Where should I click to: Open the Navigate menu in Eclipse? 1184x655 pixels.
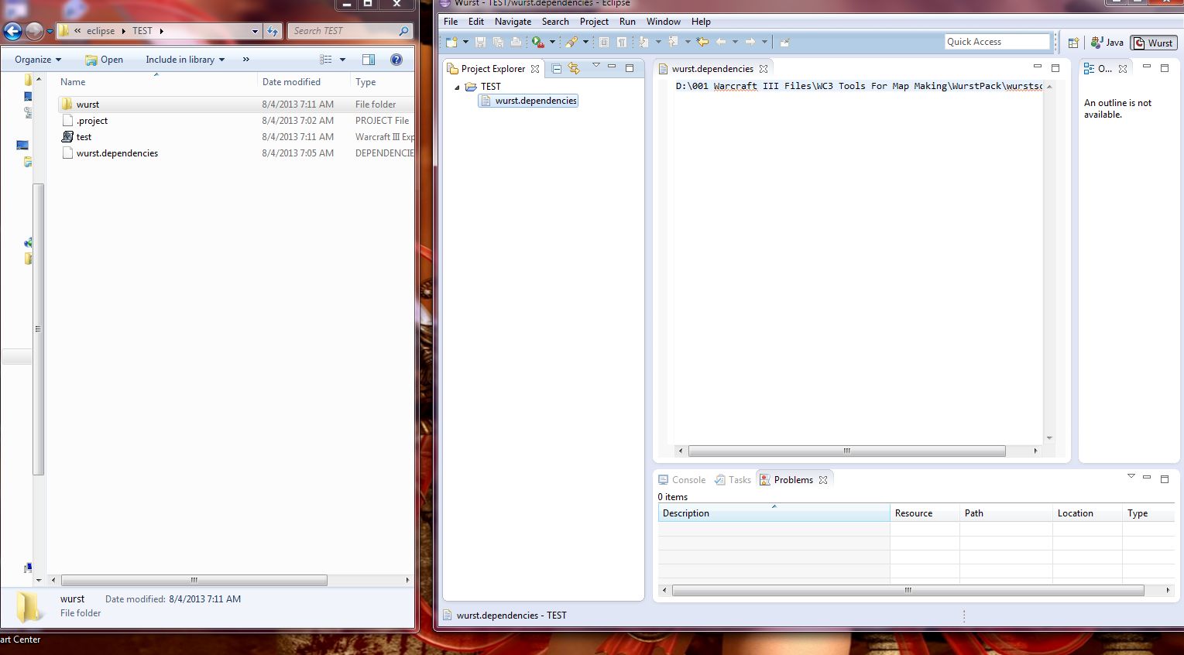point(513,22)
